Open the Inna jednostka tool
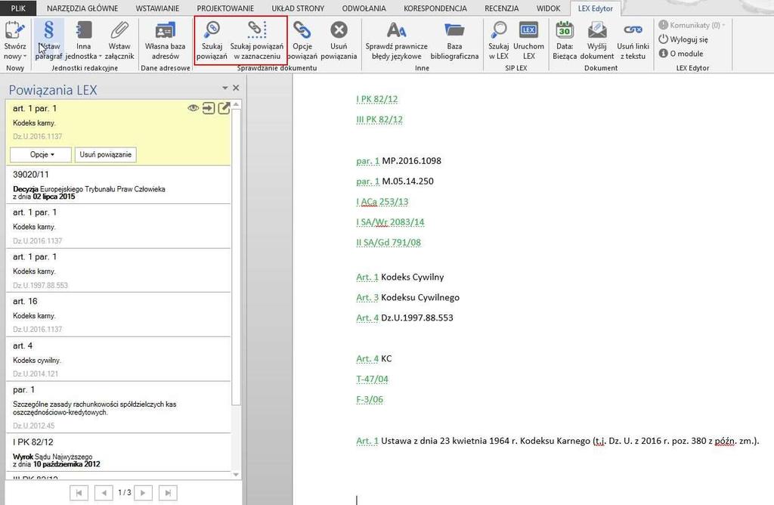The width and height of the screenshot is (774, 505). pyautogui.click(x=83, y=41)
